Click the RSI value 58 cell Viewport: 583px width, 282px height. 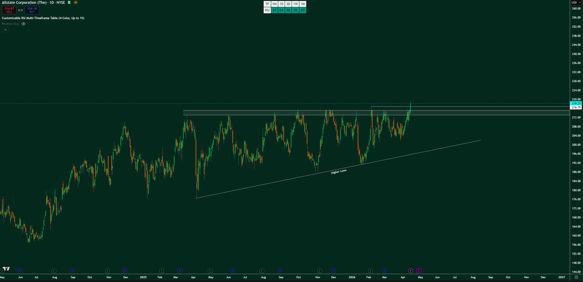[289, 10]
